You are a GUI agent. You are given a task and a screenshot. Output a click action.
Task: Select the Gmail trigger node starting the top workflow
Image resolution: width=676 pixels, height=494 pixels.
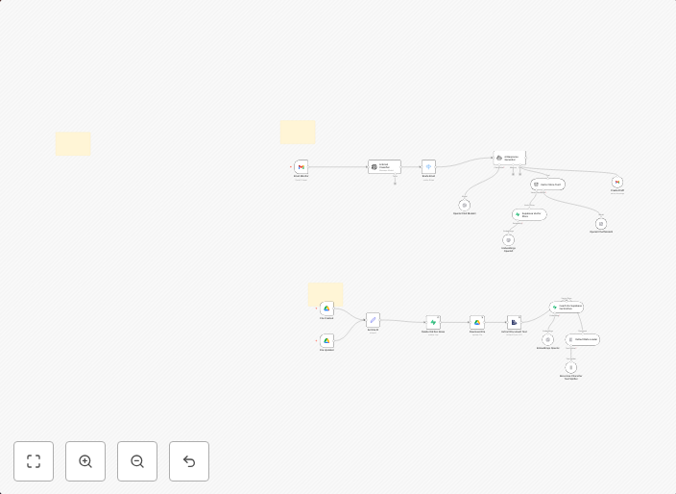click(x=302, y=167)
